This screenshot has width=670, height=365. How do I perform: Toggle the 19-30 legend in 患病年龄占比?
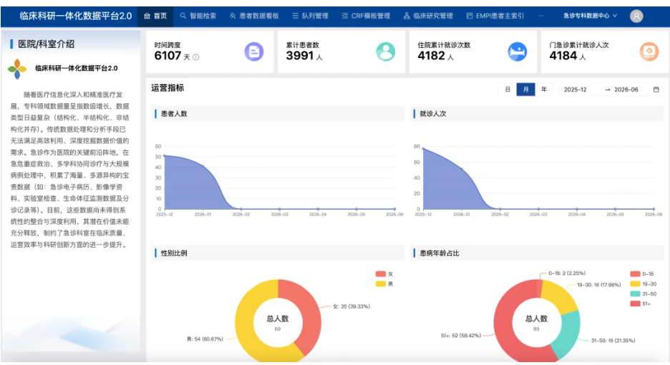tap(643, 284)
